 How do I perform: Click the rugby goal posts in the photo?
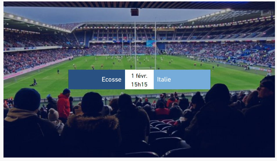(x=145, y=43)
